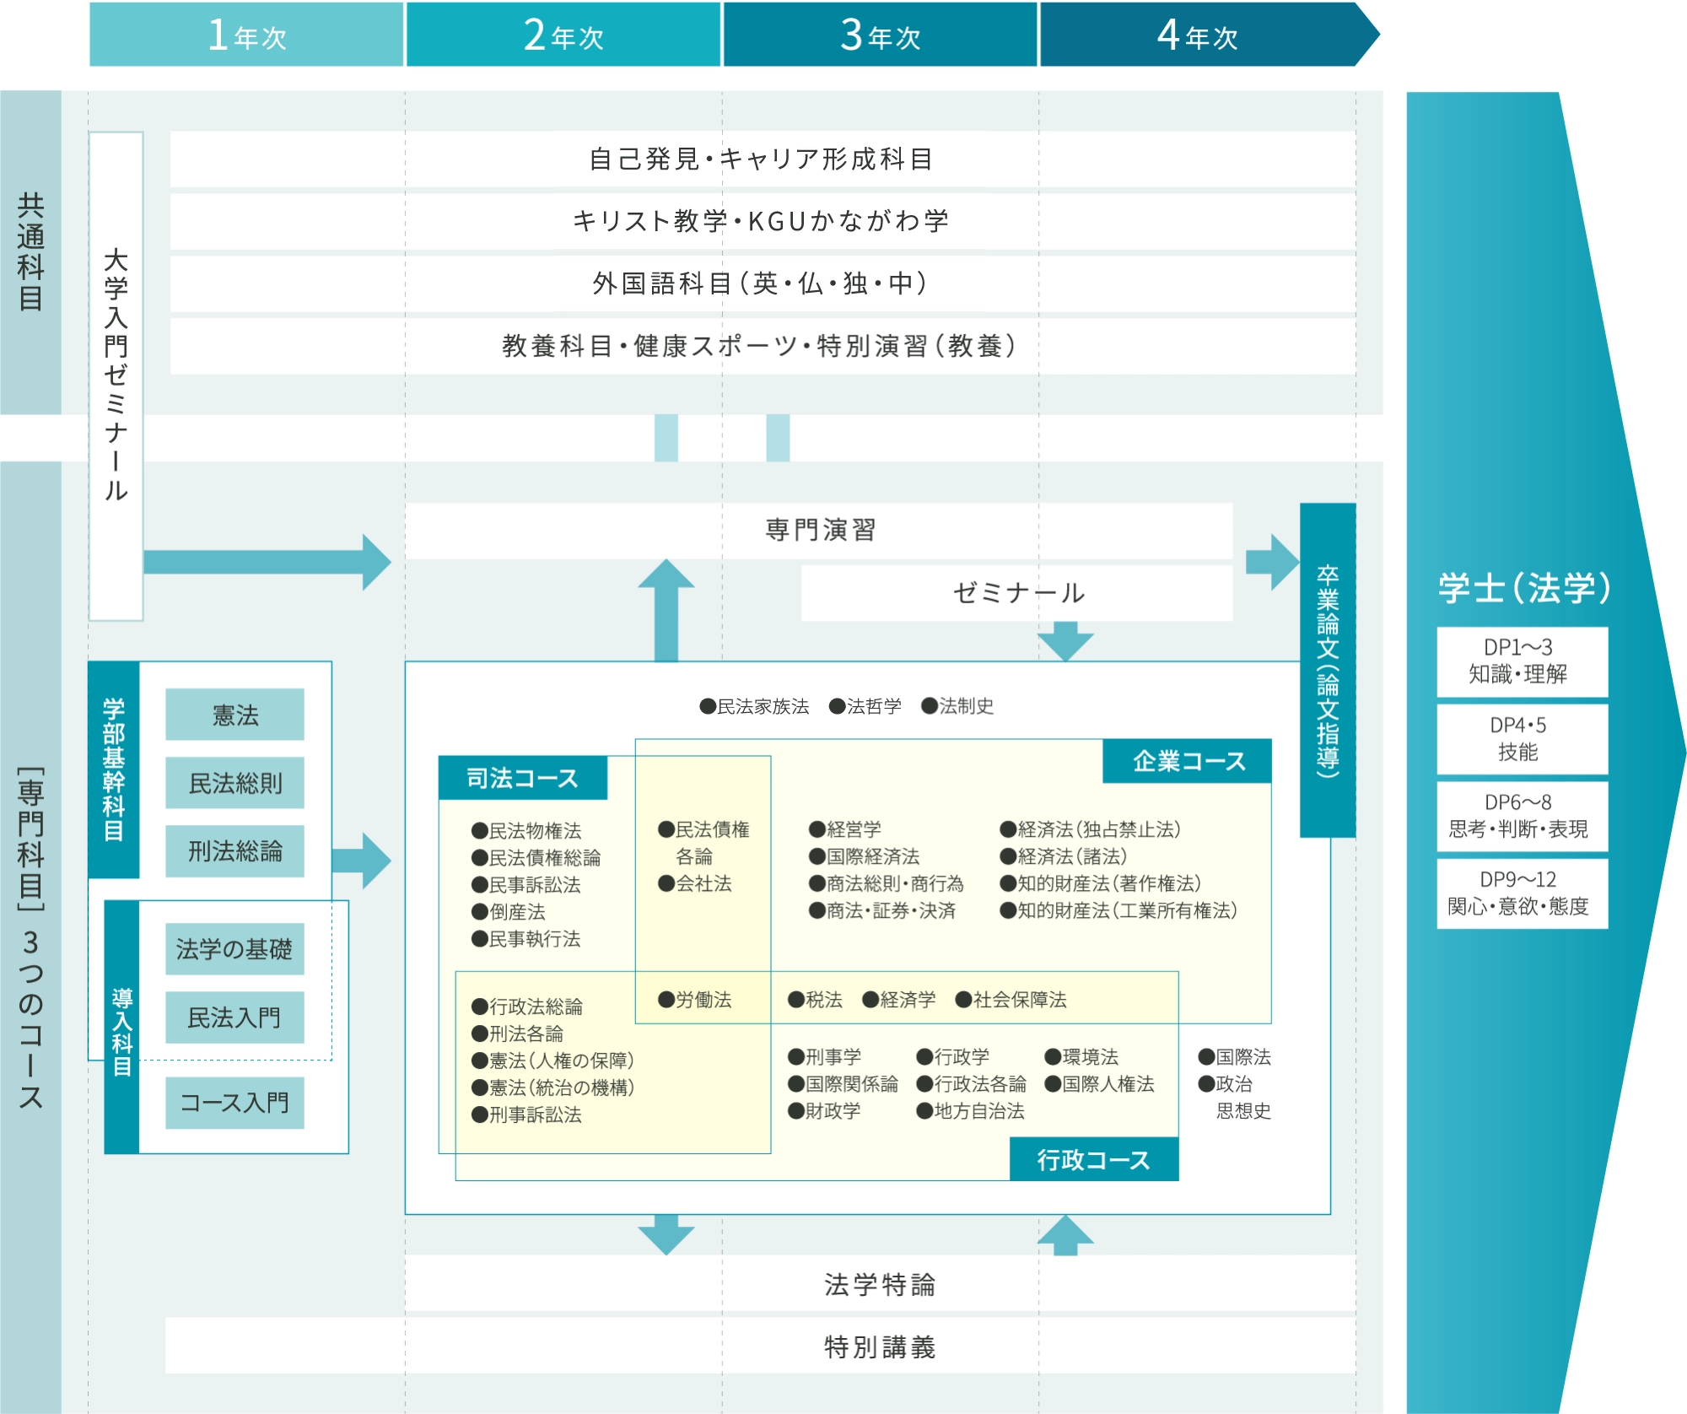Click the 憲法 subject box
1687x1414 pixels.
coord(234,715)
